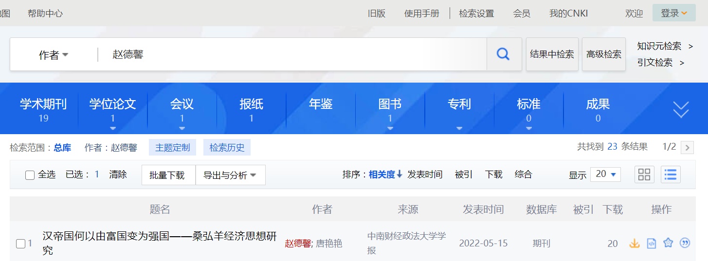Expand more database categories chevron
The width and height of the screenshot is (708, 261).
coord(681,110)
